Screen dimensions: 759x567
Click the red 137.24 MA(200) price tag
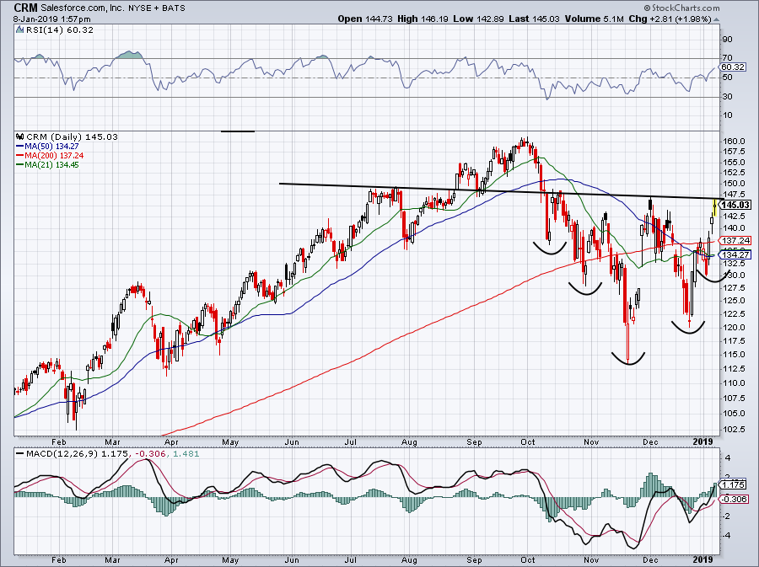click(735, 240)
